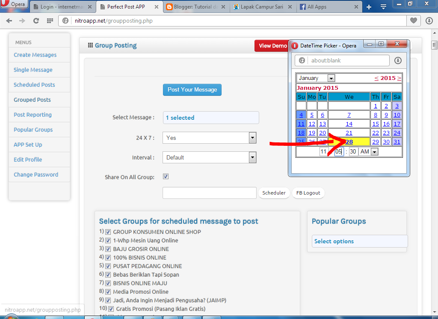Open Change Password page
This screenshot has height=319, width=438.
(36, 174)
